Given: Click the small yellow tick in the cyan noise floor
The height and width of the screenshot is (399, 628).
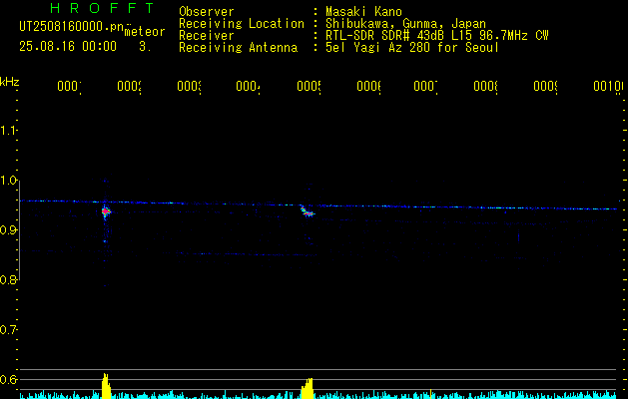Looking at the screenshot, I should pos(430,393).
